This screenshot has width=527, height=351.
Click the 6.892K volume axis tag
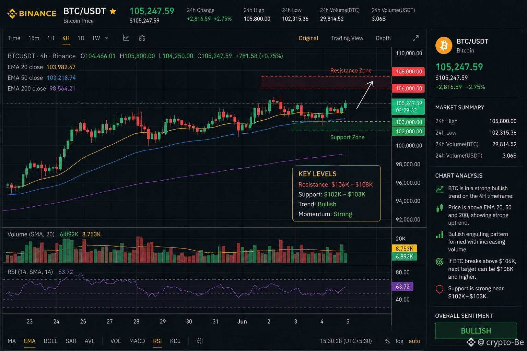click(x=404, y=256)
